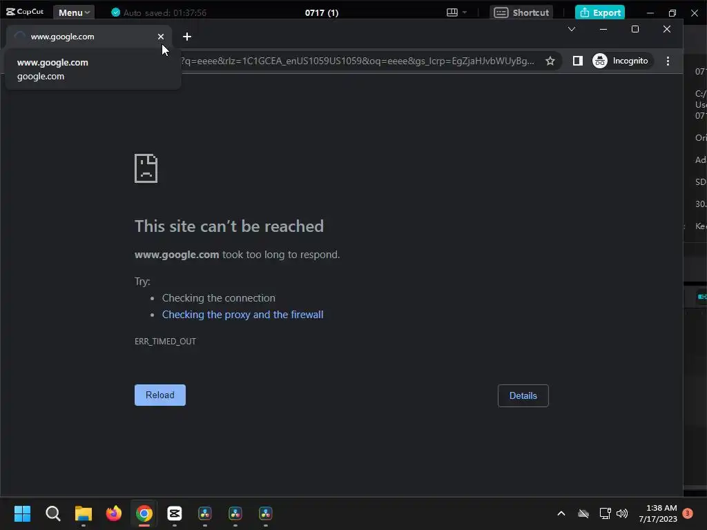
Task: Click CapCut layout icon in title bar
Action: (452, 12)
